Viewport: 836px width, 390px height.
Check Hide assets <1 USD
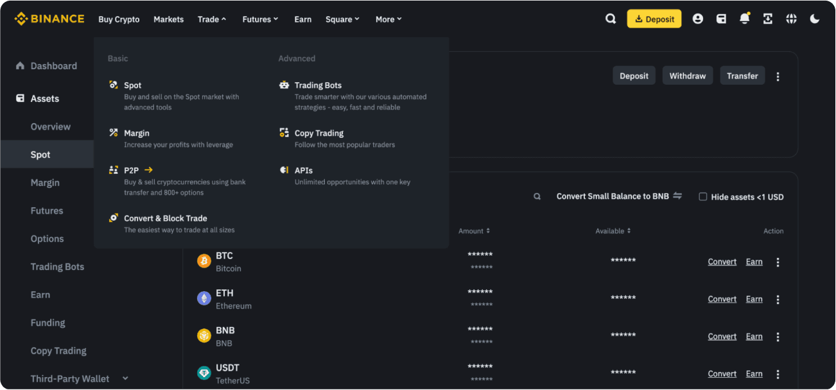click(x=703, y=196)
